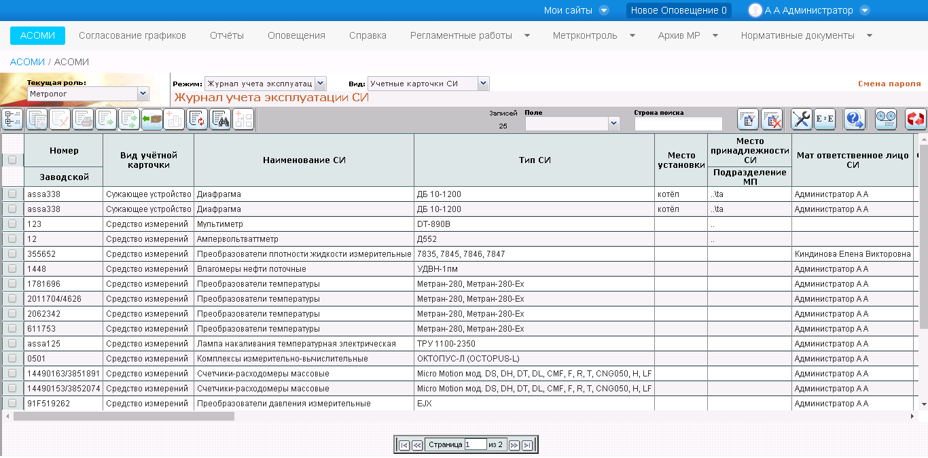Toggle the select-all checkbox in table header
928x458 pixels.
pos(12,160)
